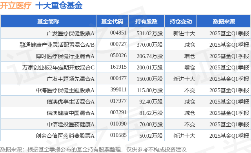Click the 数据来源 column header
The height and width of the screenshot is (153, 251).
point(224,21)
